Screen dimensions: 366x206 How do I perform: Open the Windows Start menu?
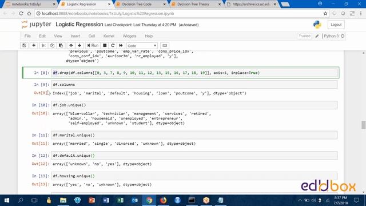pos(7,200)
